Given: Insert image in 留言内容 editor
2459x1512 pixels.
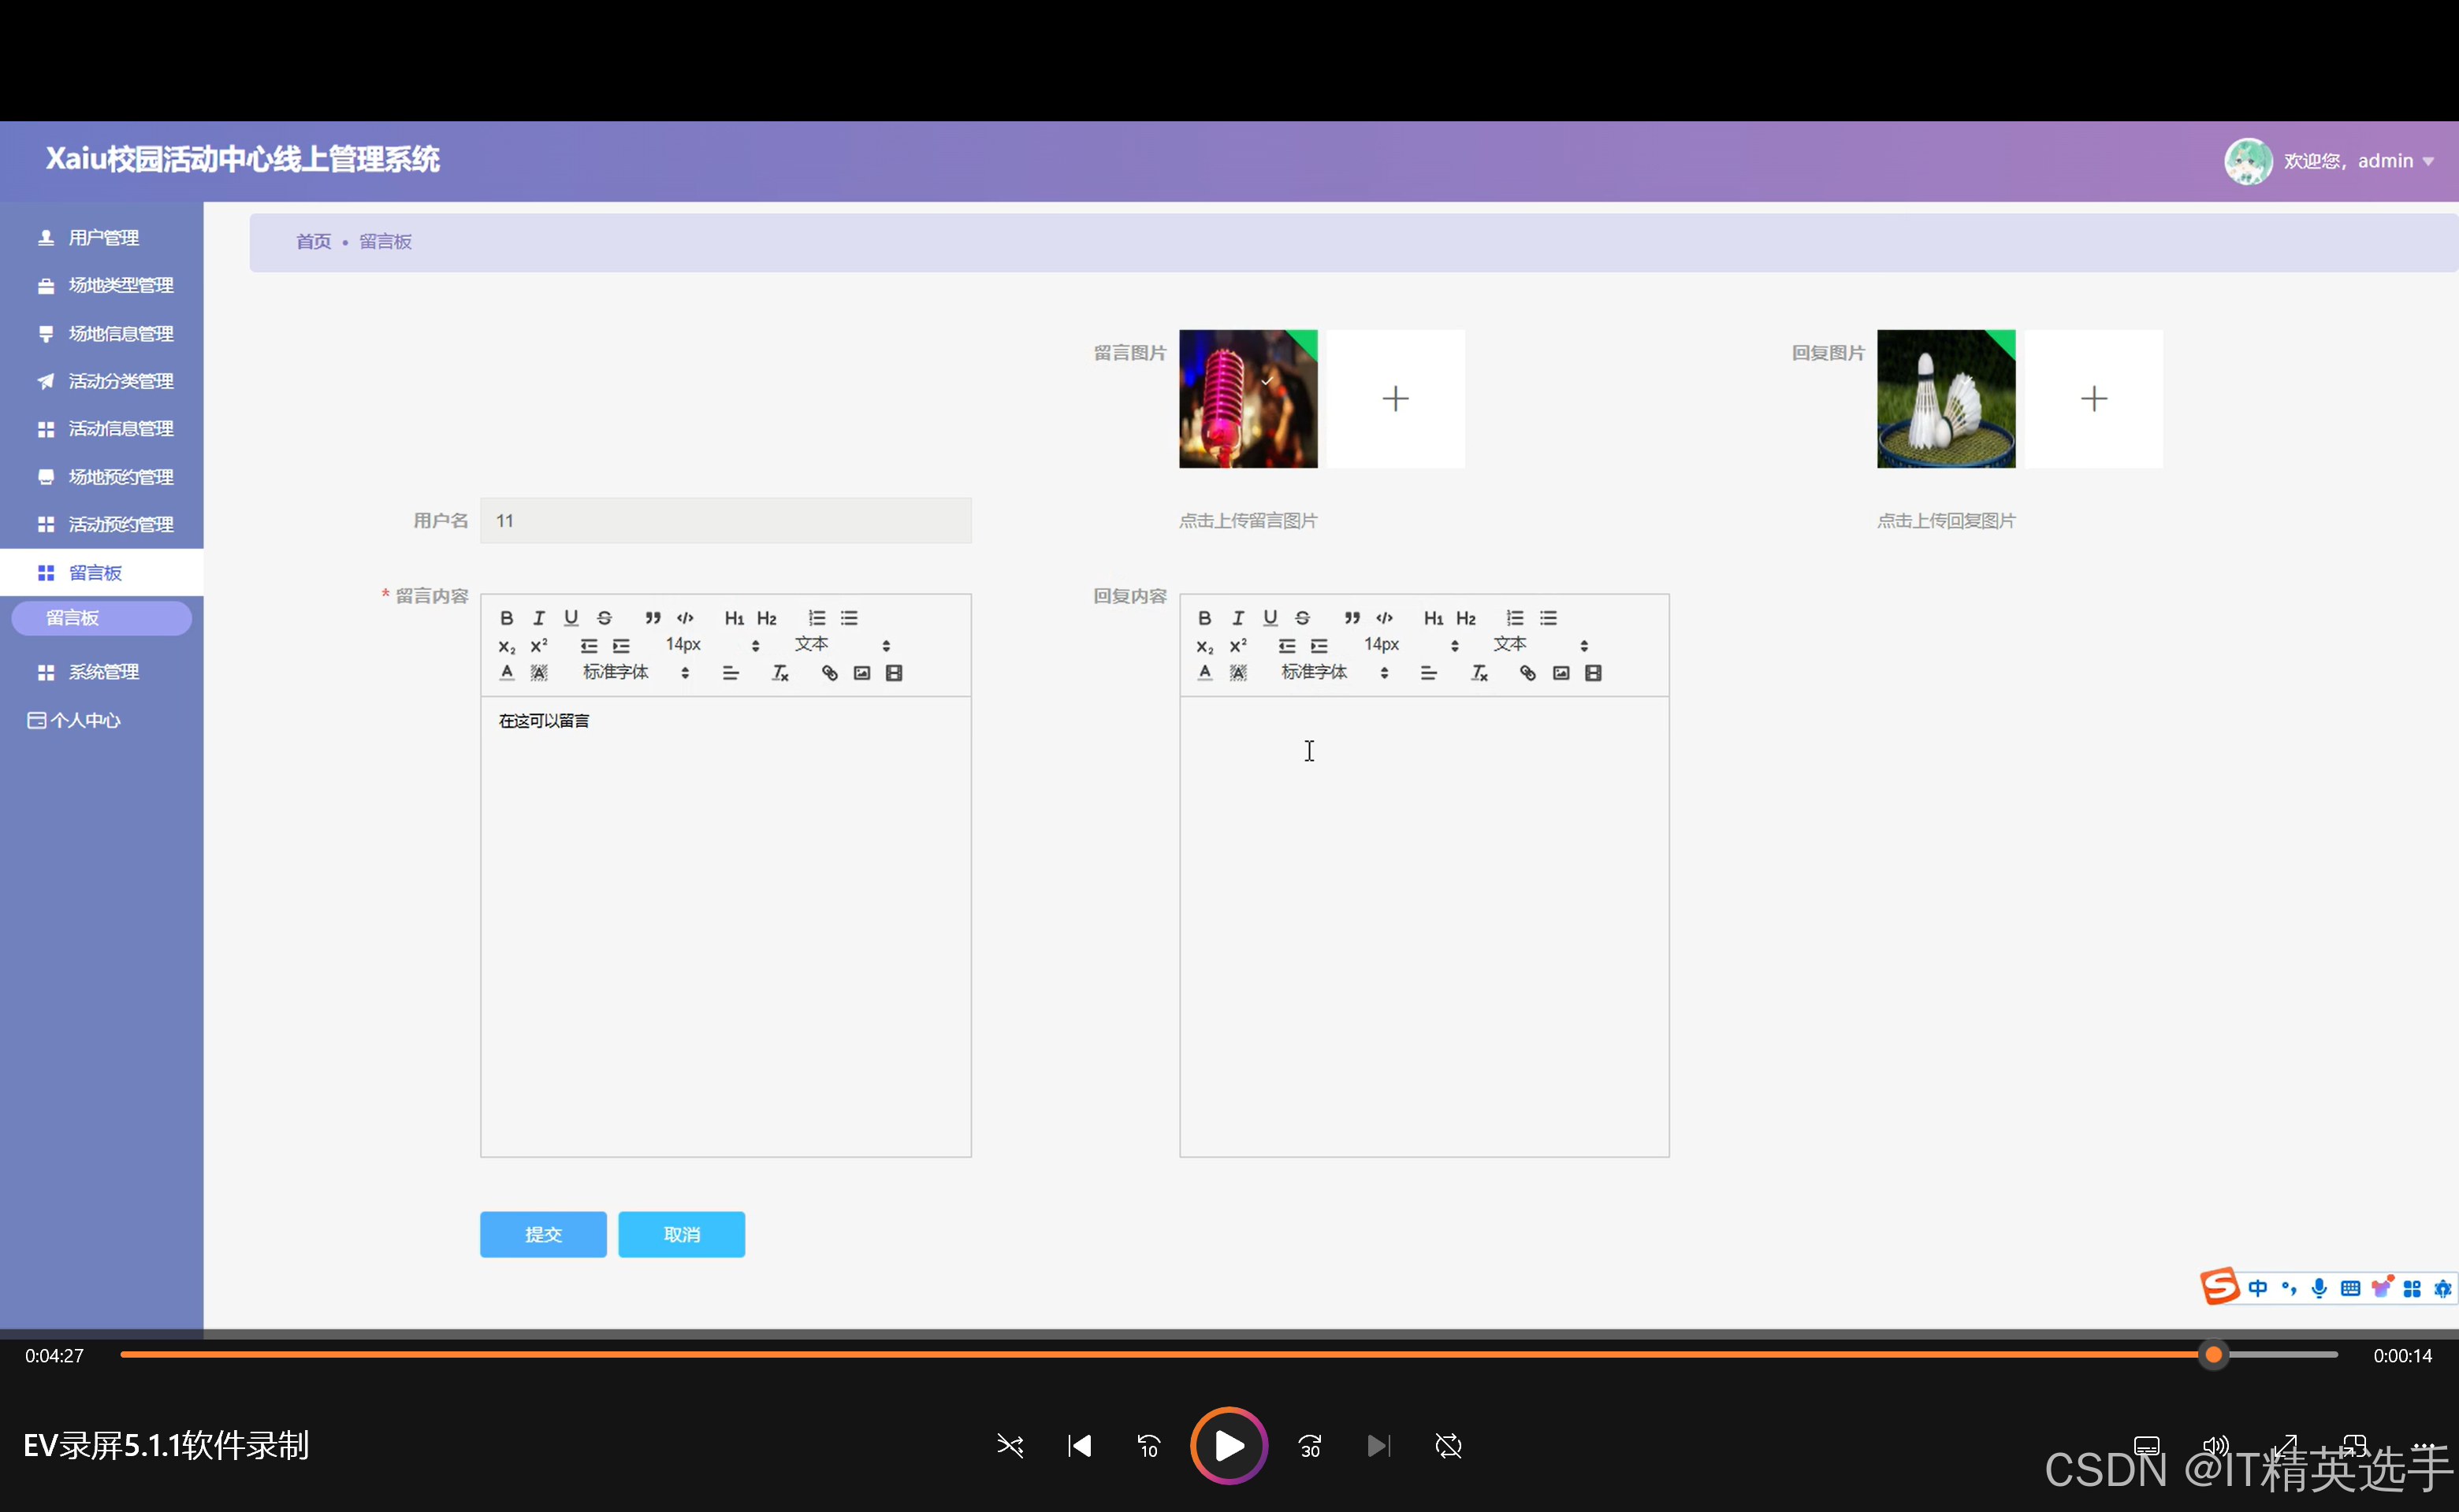Looking at the screenshot, I should 861,673.
